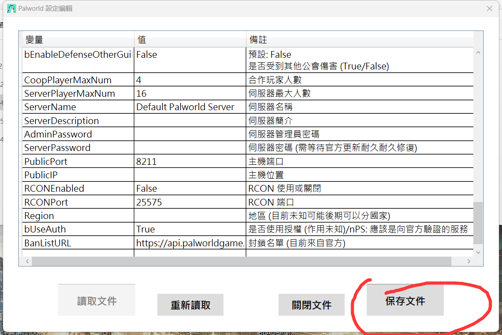502x335 pixels.
Task: Select the 25575 RCONPort value
Action: pyautogui.click(x=190, y=202)
